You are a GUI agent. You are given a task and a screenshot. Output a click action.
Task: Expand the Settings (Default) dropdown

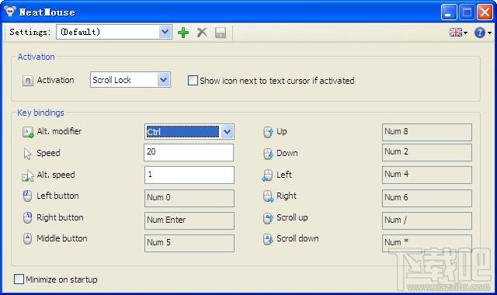click(165, 32)
